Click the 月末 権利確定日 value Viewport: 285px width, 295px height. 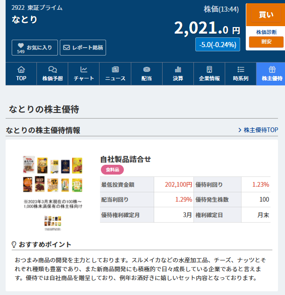pyautogui.click(x=263, y=215)
